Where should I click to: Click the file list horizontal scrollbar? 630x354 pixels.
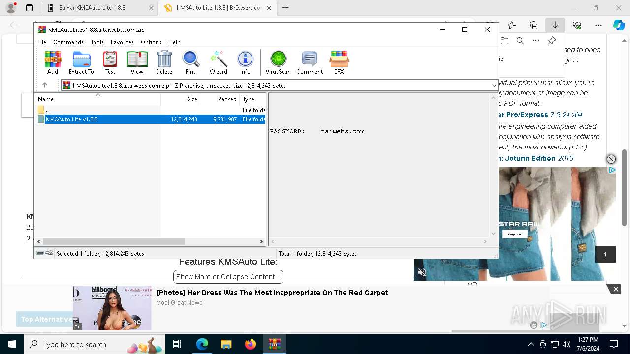click(114, 241)
